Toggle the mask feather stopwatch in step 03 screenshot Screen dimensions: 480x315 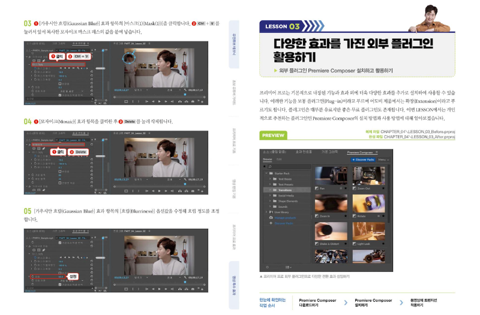click(35, 72)
